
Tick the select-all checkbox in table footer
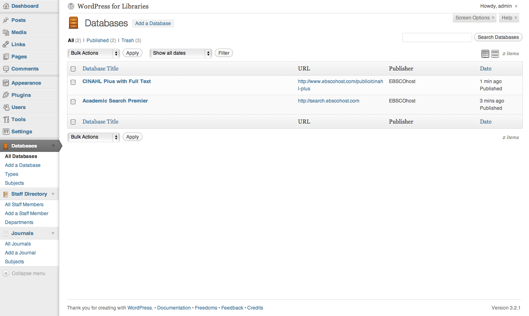click(x=73, y=122)
